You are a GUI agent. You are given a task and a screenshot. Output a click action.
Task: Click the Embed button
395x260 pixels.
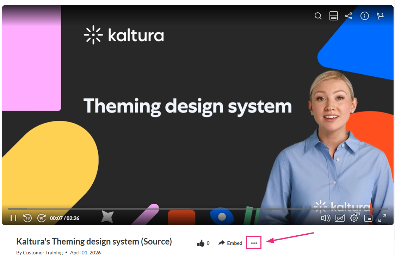pyautogui.click(x=230, y=243)
